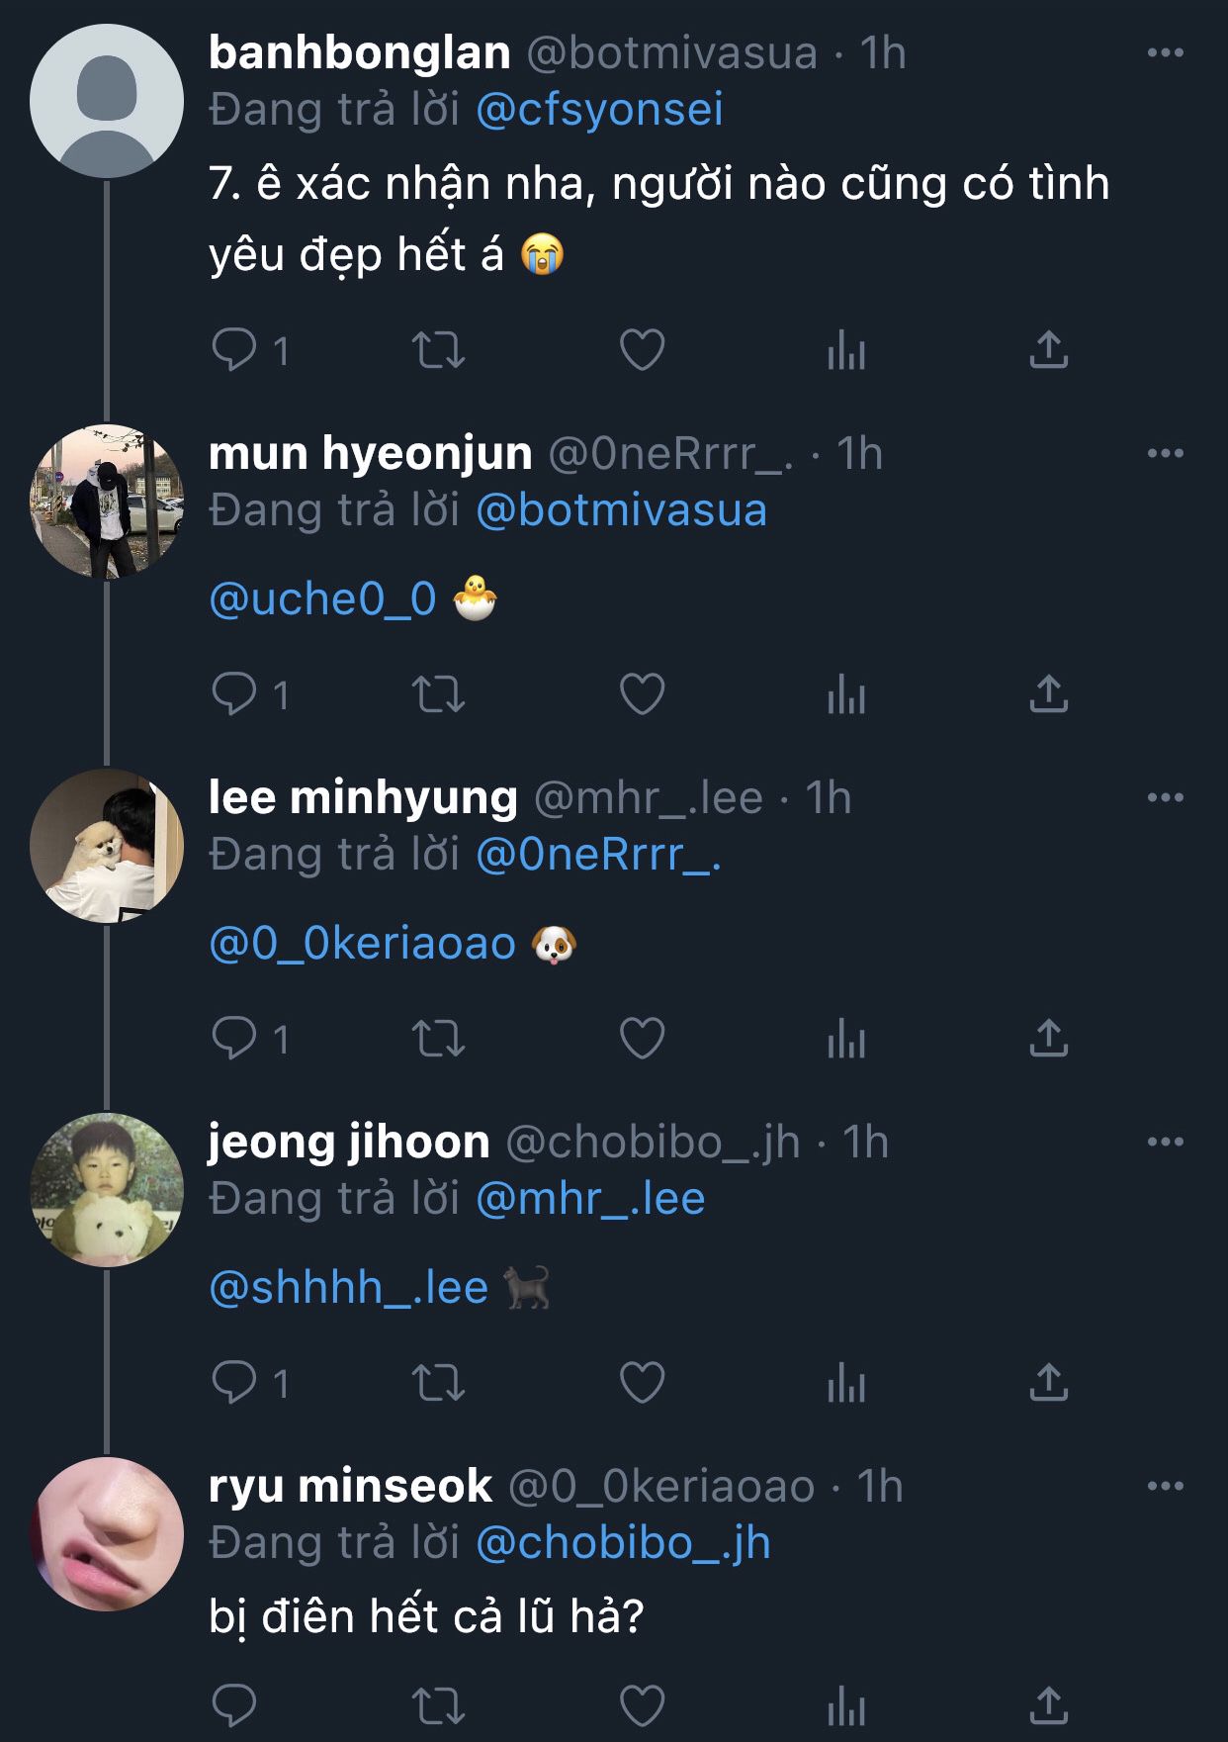Open jeong jihoon's profile picture

tap(107, 1190)
